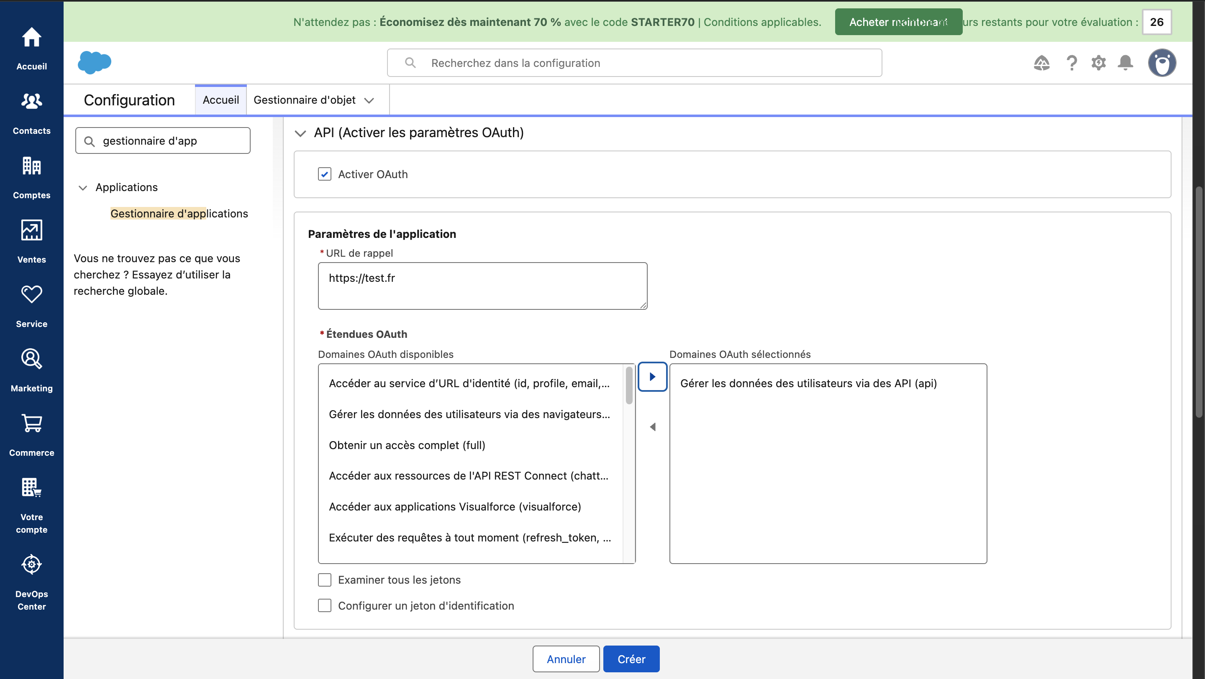The image size is (1205, 679).
Task: Click the Configuration page title
Action: [x=129, y=100]
